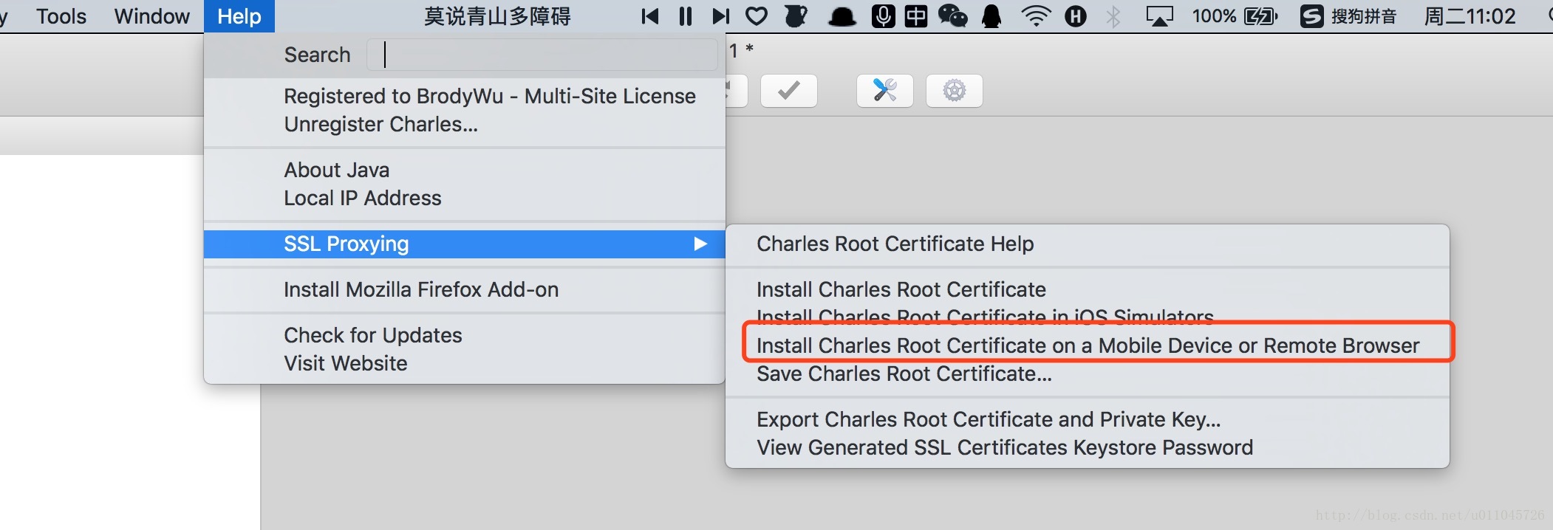Open the date and time display
Image resolution: width=1553 pixels, height=530 pixels.
[1470, 16]
